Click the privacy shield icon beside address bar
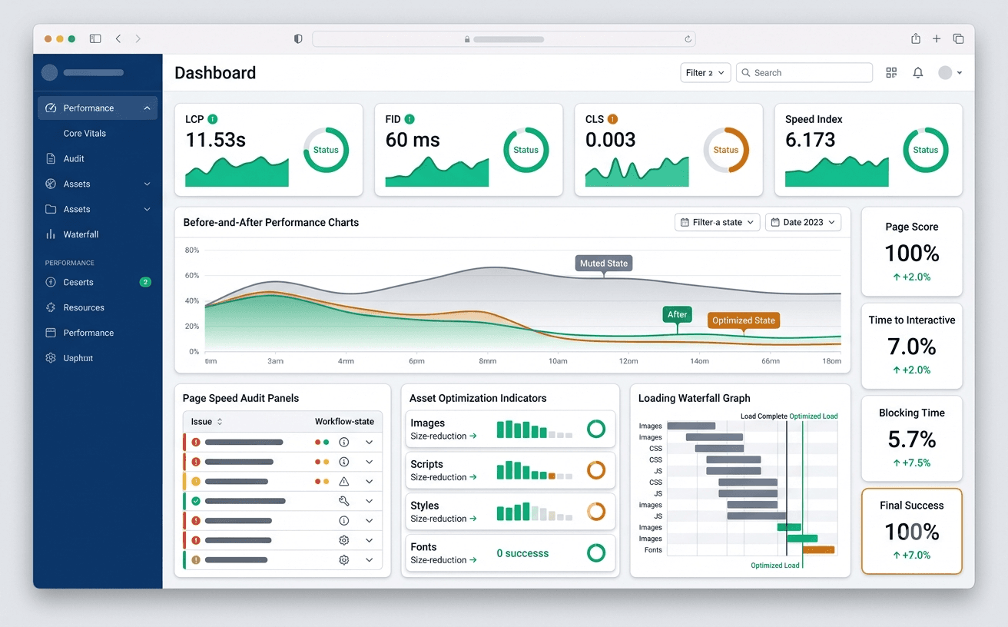The height and width of the screenshot is (627, 1008). point(298,38)
